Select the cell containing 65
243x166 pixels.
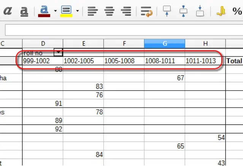[165, 146]
